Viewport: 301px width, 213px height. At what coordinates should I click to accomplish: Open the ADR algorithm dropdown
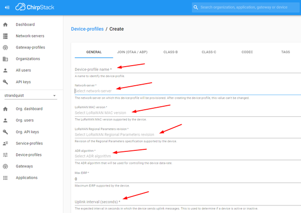(x=186, y=156)
